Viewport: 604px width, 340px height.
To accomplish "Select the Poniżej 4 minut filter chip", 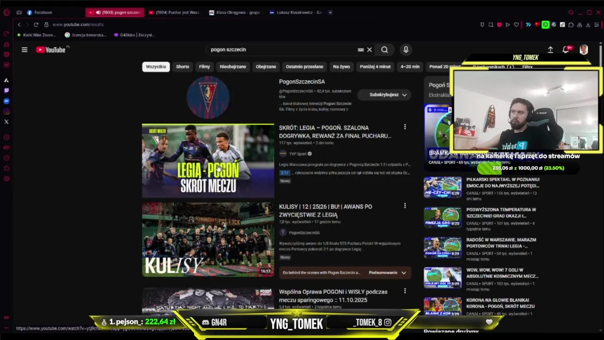I will (x=375, y=67).
